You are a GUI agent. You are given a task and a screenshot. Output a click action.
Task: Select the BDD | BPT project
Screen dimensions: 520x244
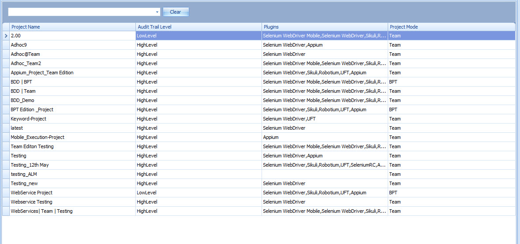point(72,82)
